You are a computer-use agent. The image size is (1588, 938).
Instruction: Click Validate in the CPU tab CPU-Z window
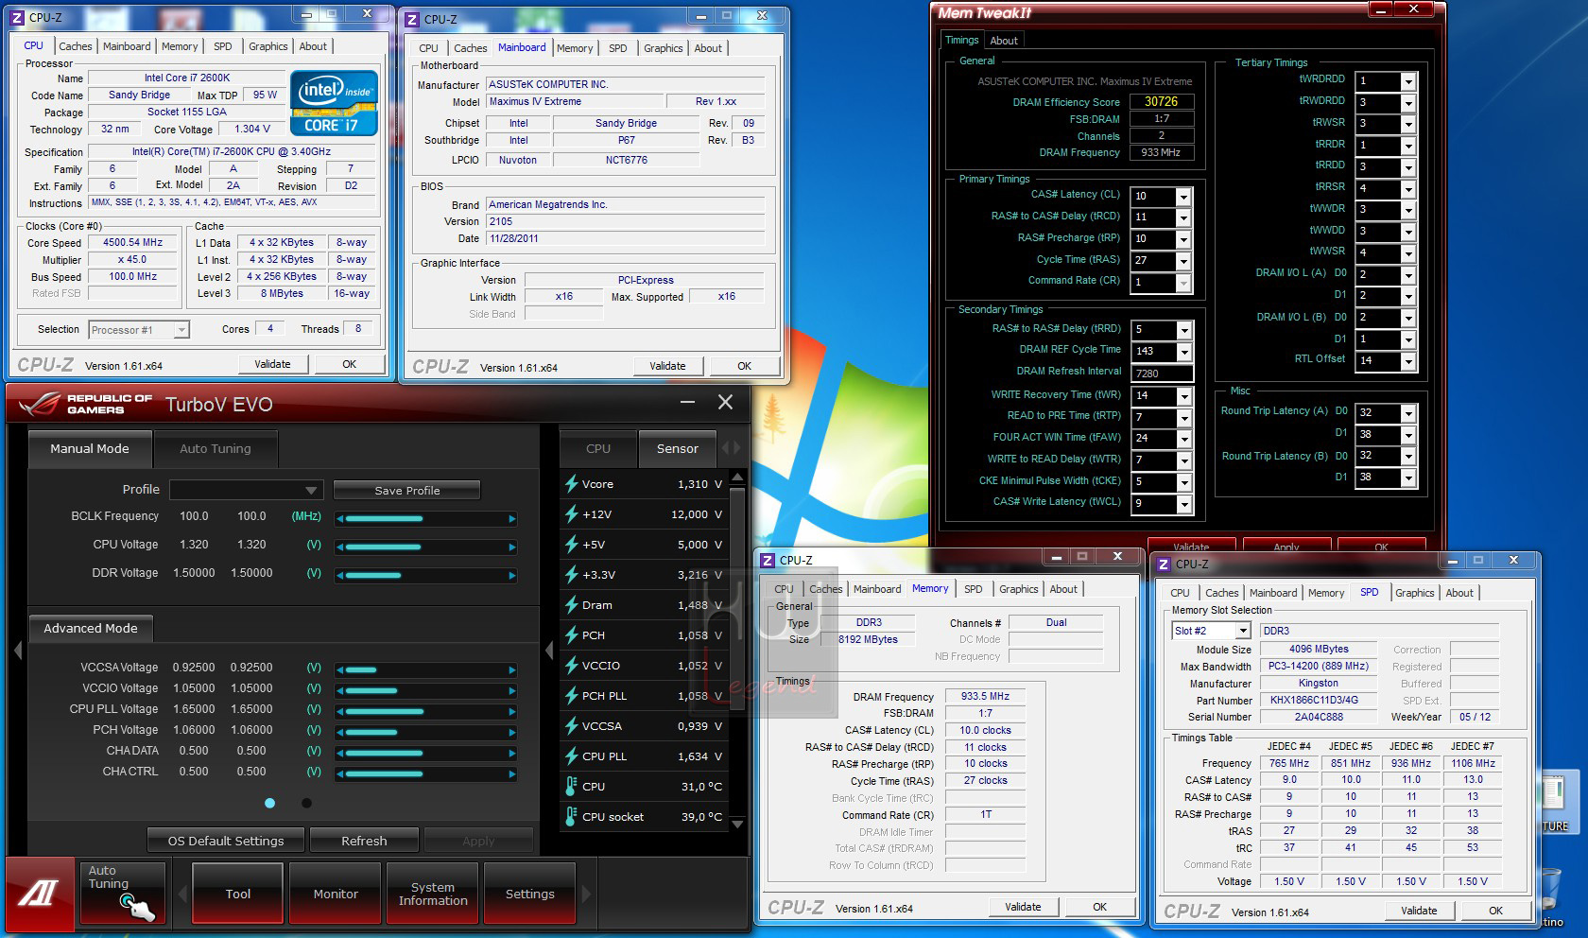[272, 364]
